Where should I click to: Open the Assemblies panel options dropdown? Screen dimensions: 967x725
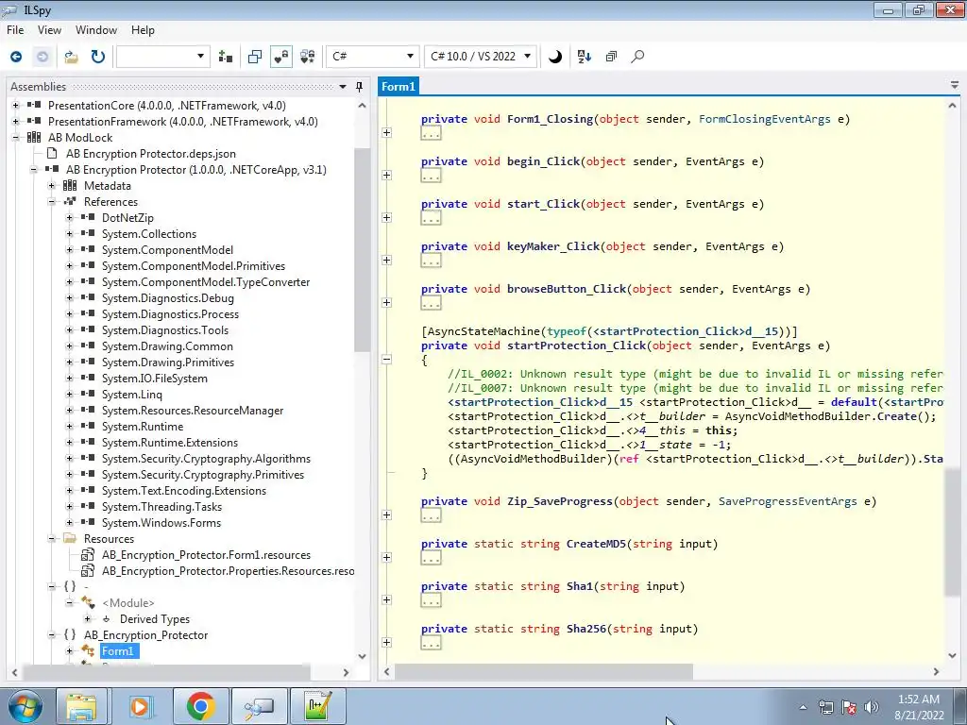(x=343, y=87)
